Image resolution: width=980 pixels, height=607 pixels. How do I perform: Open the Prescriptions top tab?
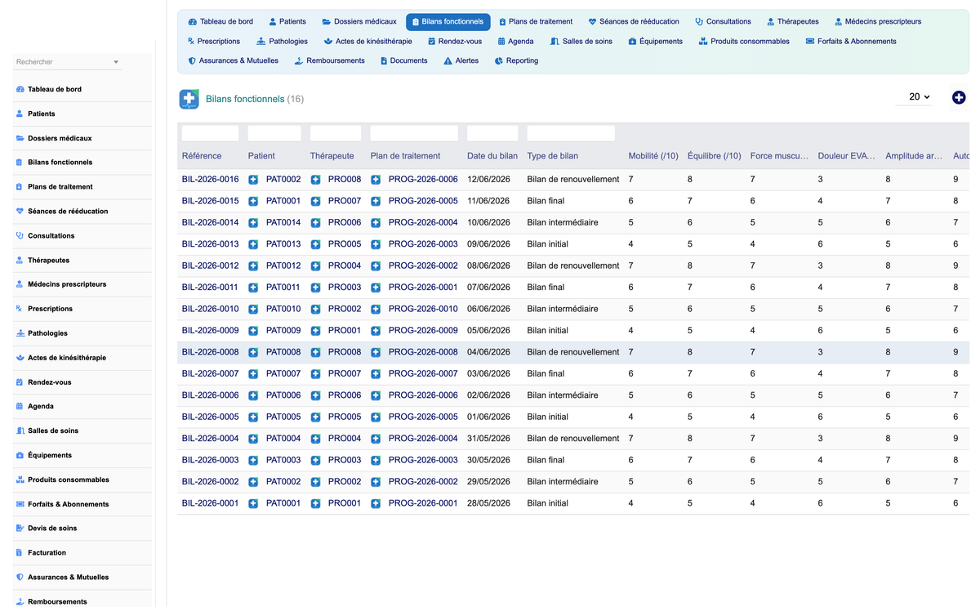point(213,41)
